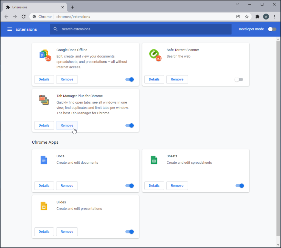The height and width of the screenshot is (248, 281).
Task: Open the Extensions puzzle icon in toolbar
Action: [257, 16]
